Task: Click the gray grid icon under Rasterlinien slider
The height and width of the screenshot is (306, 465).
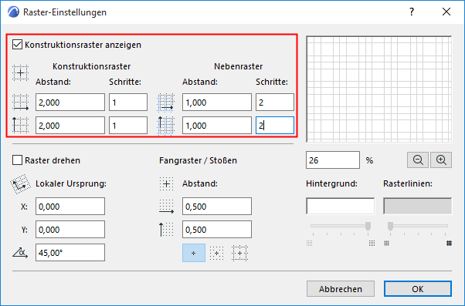Action: coord(386,244)
